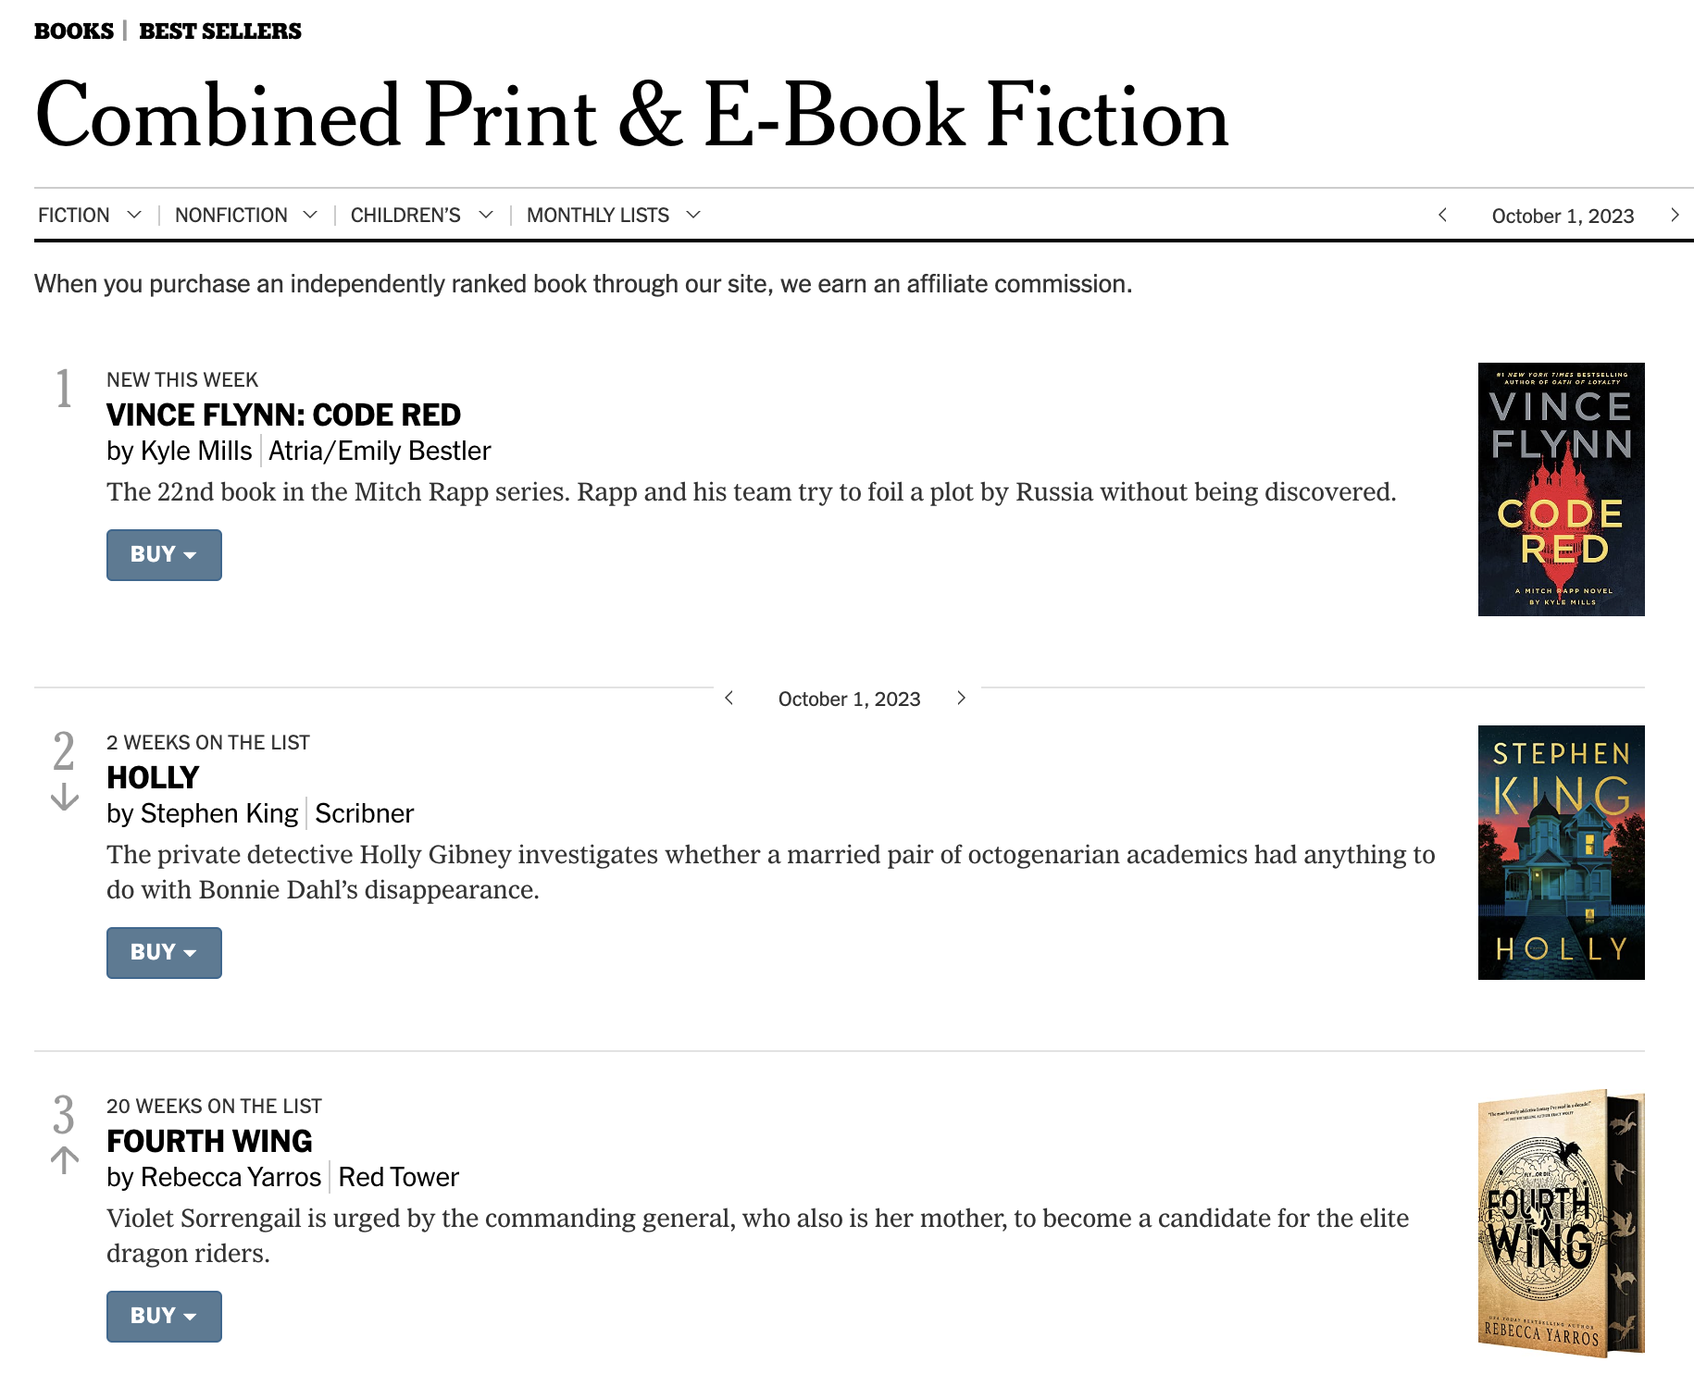This screenshot has width=1694, height=1399.
Task: Open the Buy menu for Vince Flynn: Code Red
Action: (164, 554)
